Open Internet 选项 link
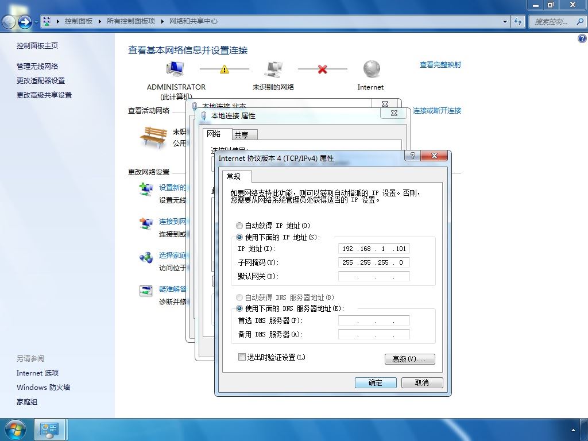Viewport: 588px width, 441px height. pos(37,373)
